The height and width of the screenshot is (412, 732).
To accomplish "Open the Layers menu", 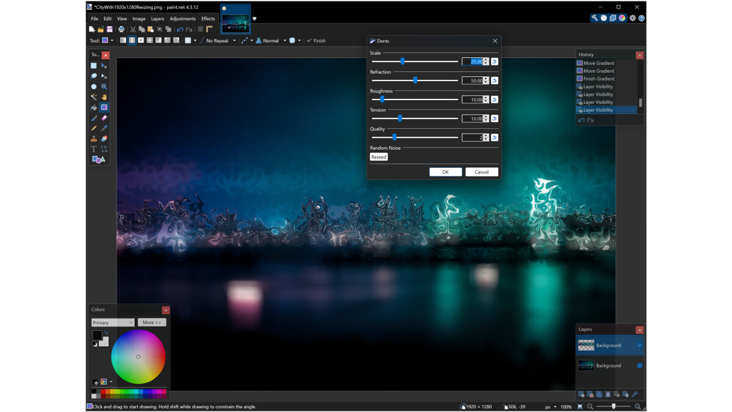I will pyautogui.click(x=157, y=18).
